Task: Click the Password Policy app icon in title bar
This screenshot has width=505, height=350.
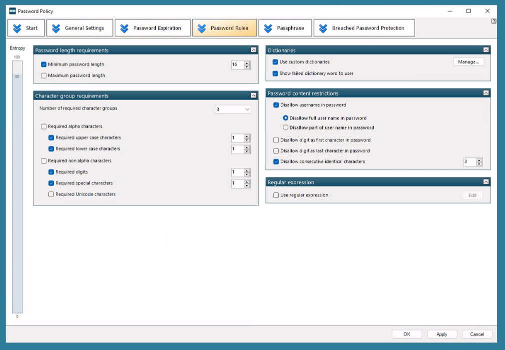Action: click(12, 11)
